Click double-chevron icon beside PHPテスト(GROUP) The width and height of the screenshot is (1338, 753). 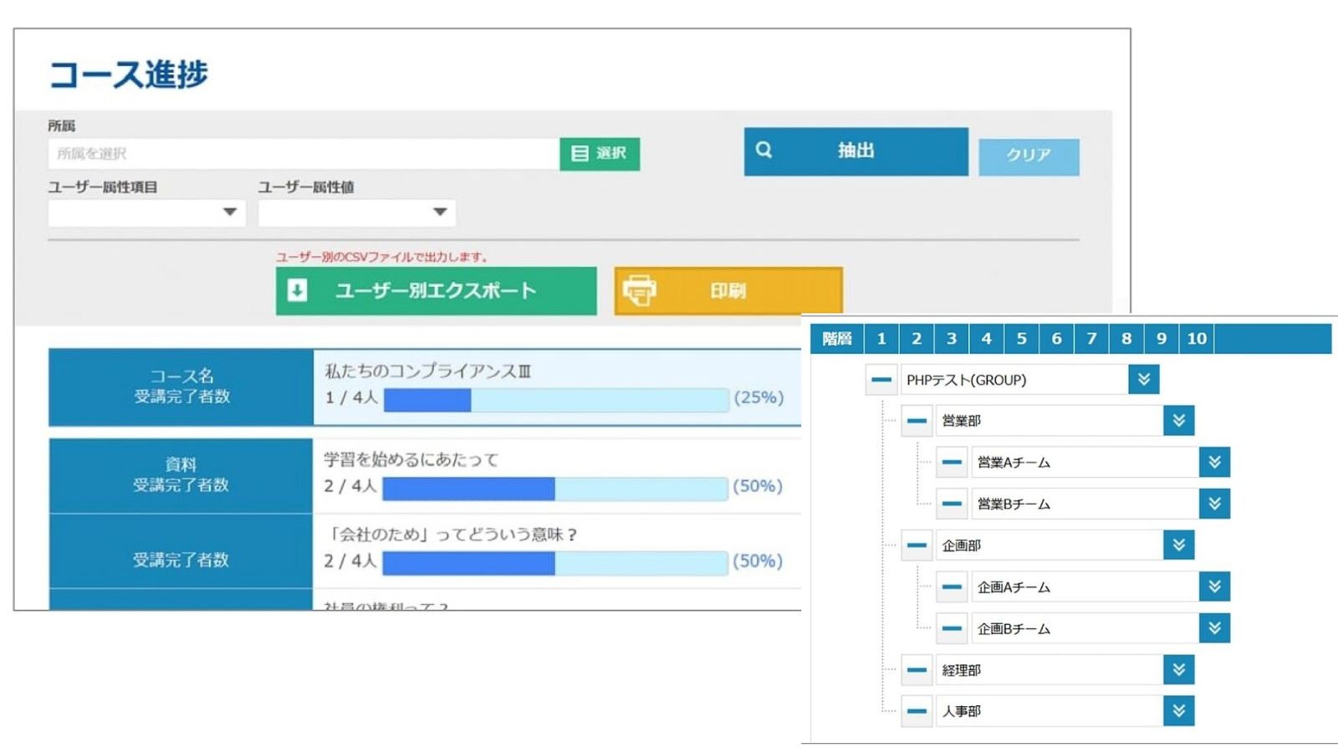tap(1143, 380)
